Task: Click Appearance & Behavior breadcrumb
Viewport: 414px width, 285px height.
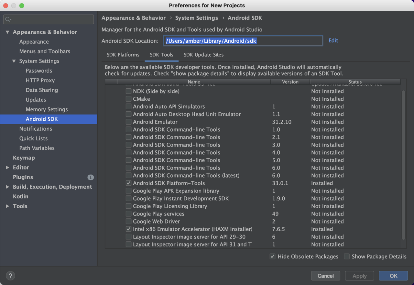Action: click(x=134, y=18)
